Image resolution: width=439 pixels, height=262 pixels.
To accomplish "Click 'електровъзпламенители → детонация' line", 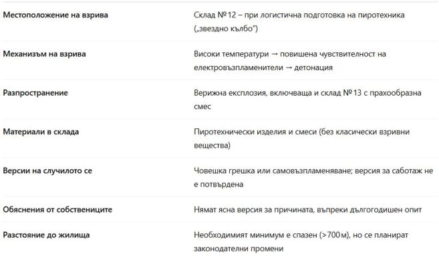I will coord(263,68).
